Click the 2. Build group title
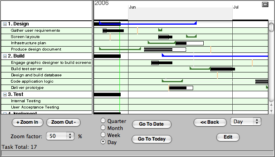This screenshot has width=275, height=157. click(16, 56)
